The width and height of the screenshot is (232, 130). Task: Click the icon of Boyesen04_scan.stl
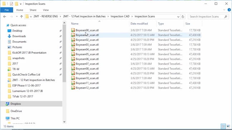point(73,49)
